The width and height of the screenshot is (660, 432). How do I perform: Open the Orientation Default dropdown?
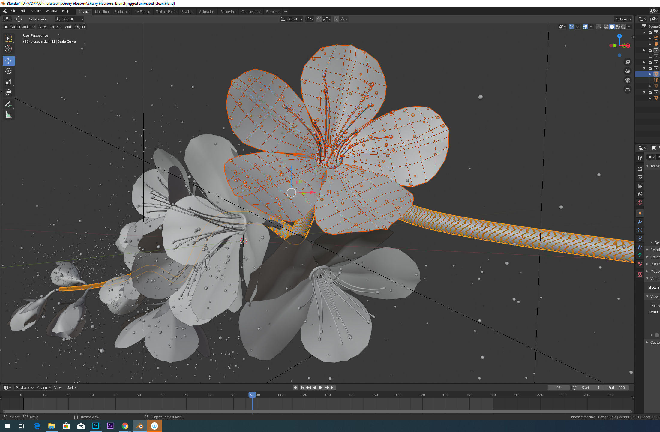tap(70, 19)
